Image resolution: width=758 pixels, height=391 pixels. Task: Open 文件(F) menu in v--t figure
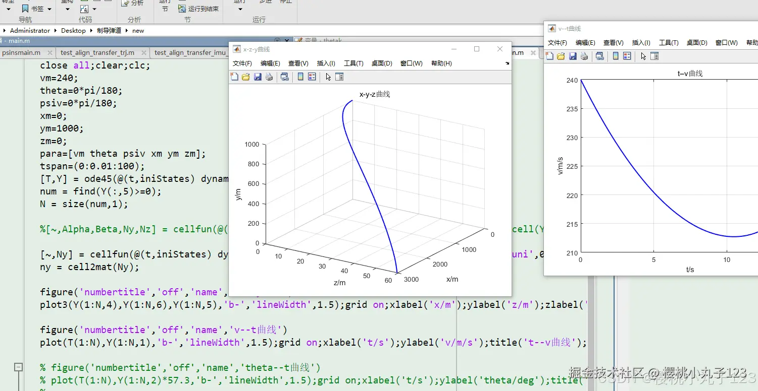coord(558,43)
